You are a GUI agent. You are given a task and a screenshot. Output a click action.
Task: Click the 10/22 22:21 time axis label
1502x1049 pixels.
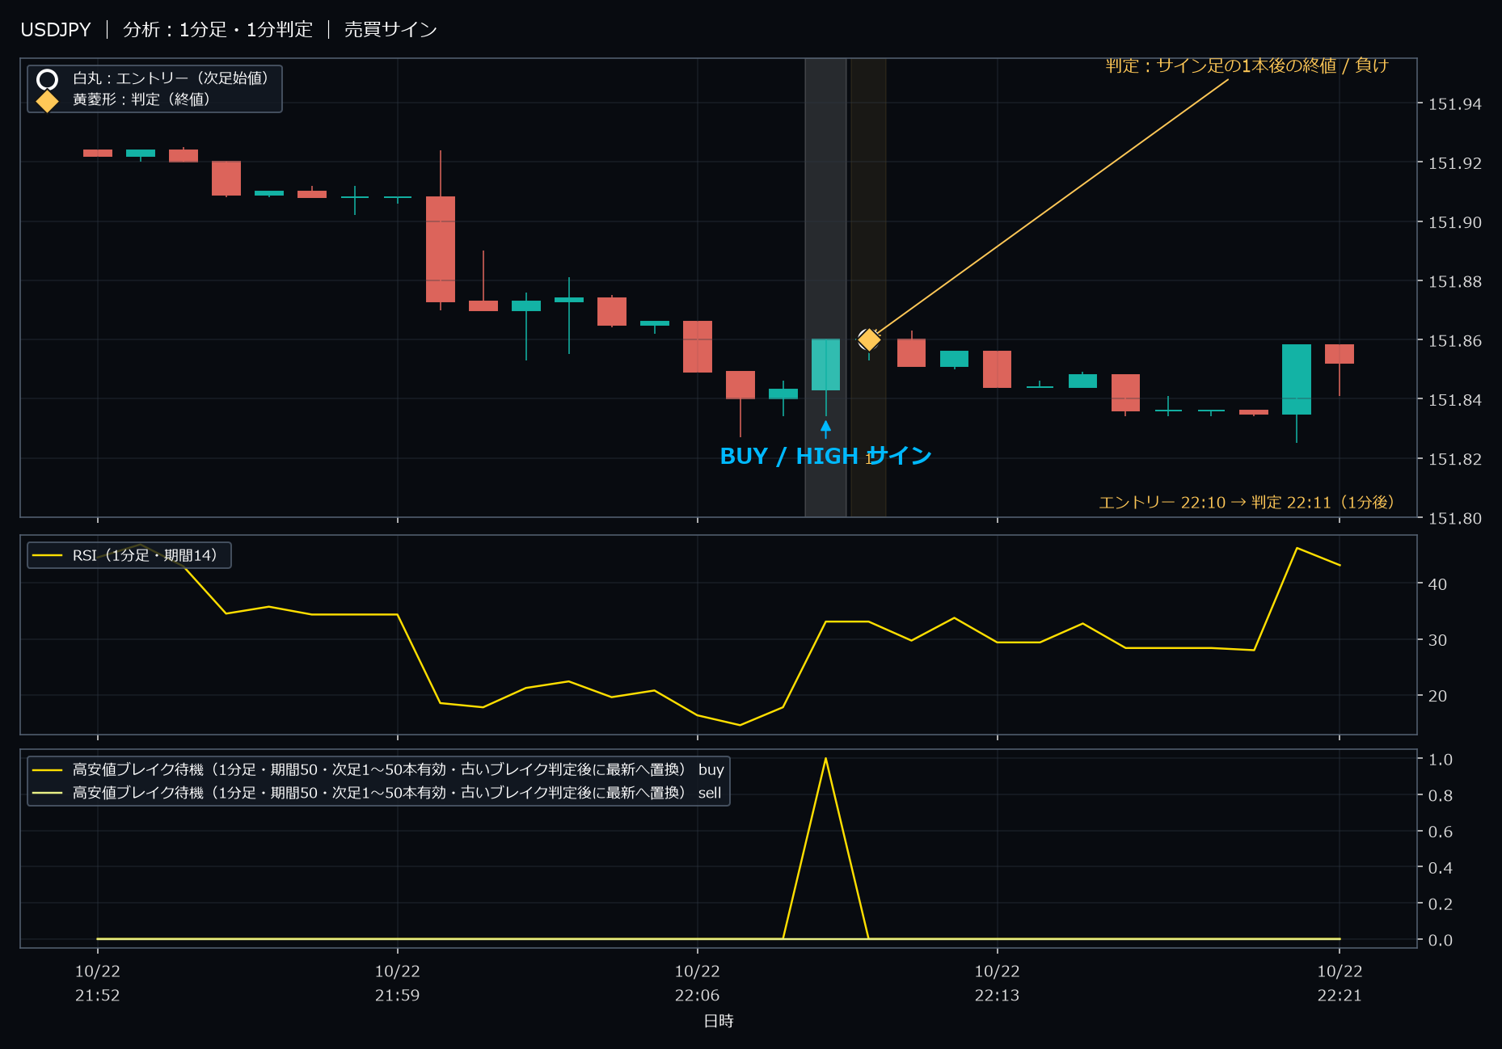(1340, 984)
